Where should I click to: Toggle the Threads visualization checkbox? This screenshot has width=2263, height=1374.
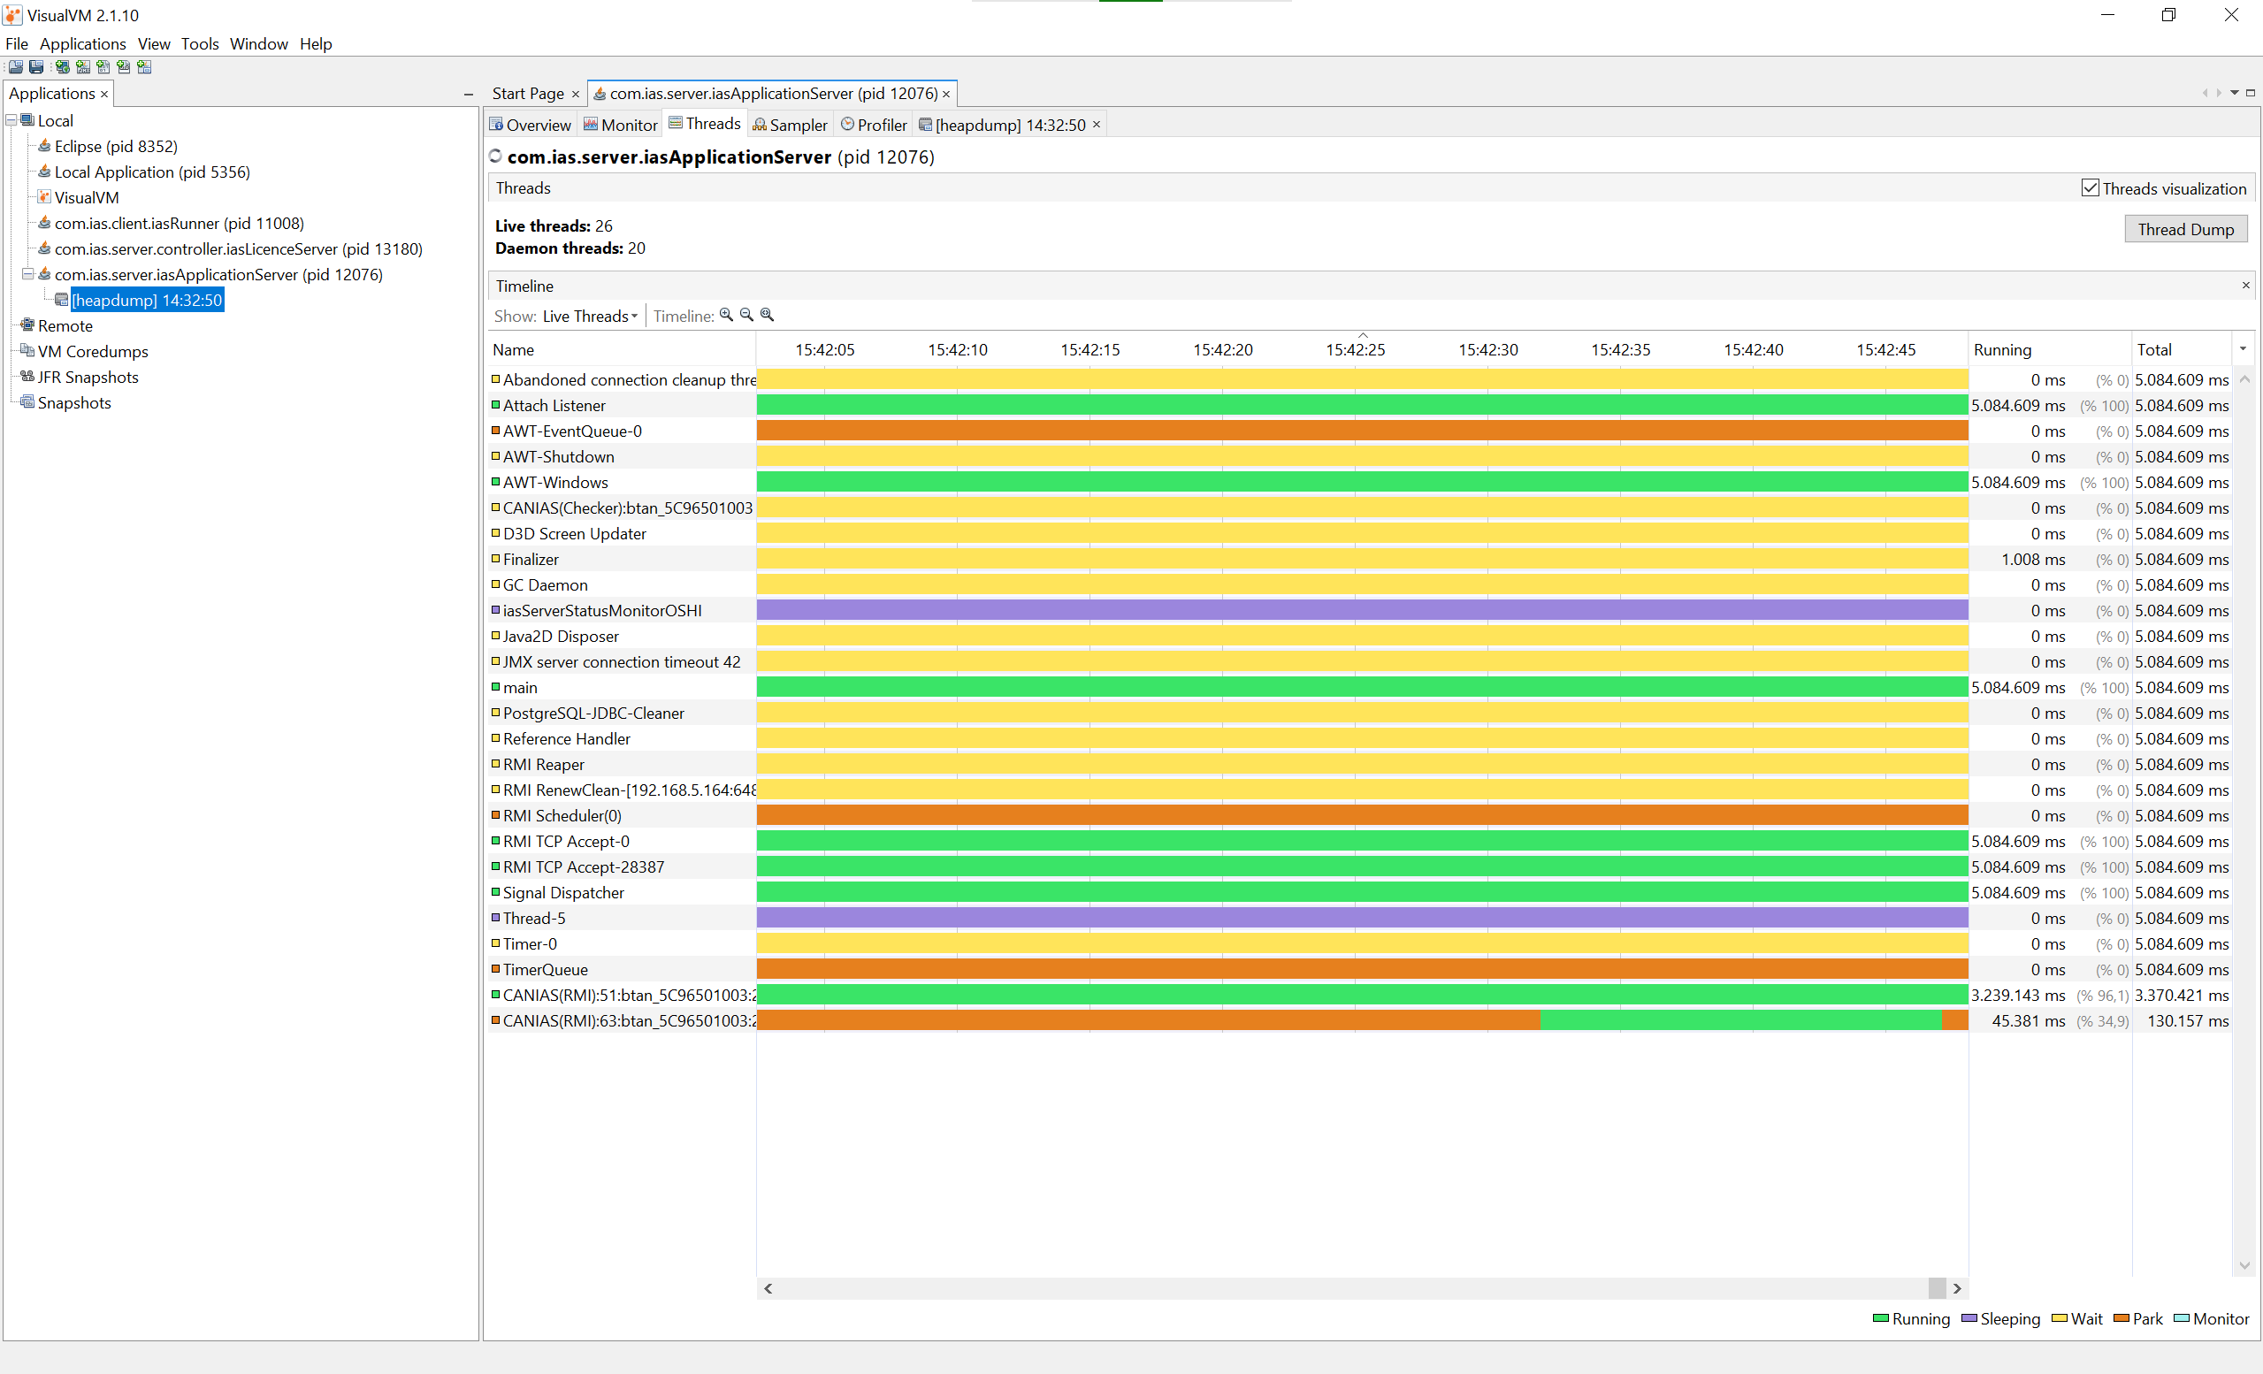pos(2090,188)
